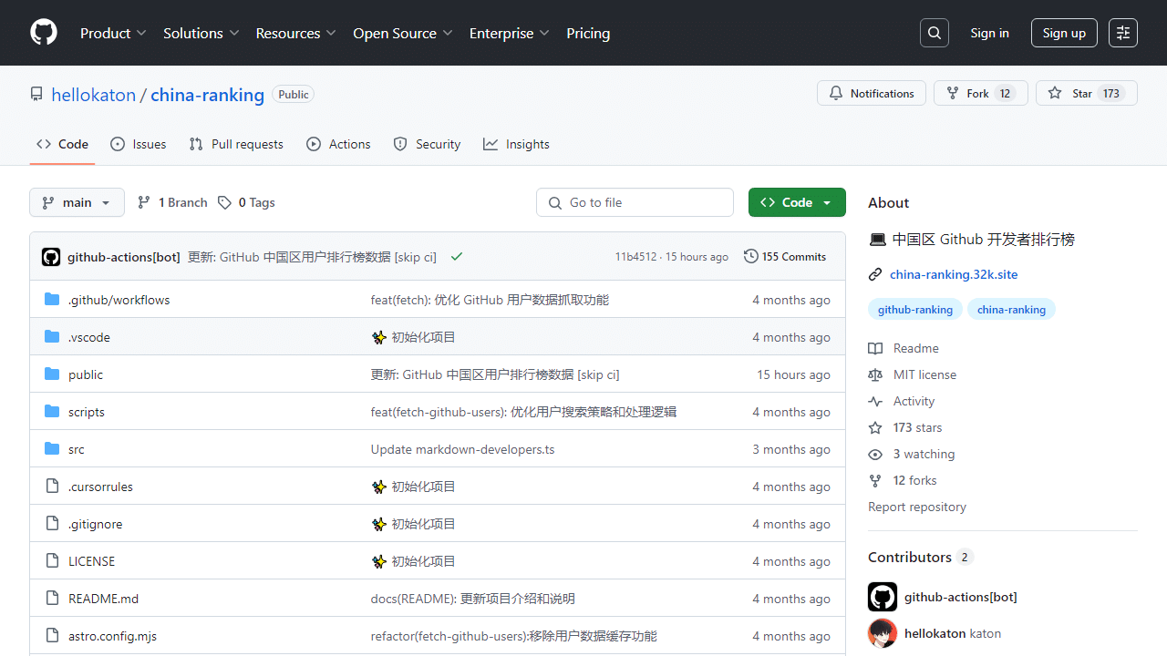Open the china-ranking repository name link
The width and height of the screenshot is (1167, 656).
208,95
